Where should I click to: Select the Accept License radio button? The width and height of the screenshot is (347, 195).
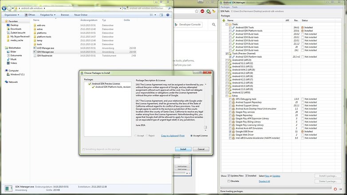click(191, 135)
